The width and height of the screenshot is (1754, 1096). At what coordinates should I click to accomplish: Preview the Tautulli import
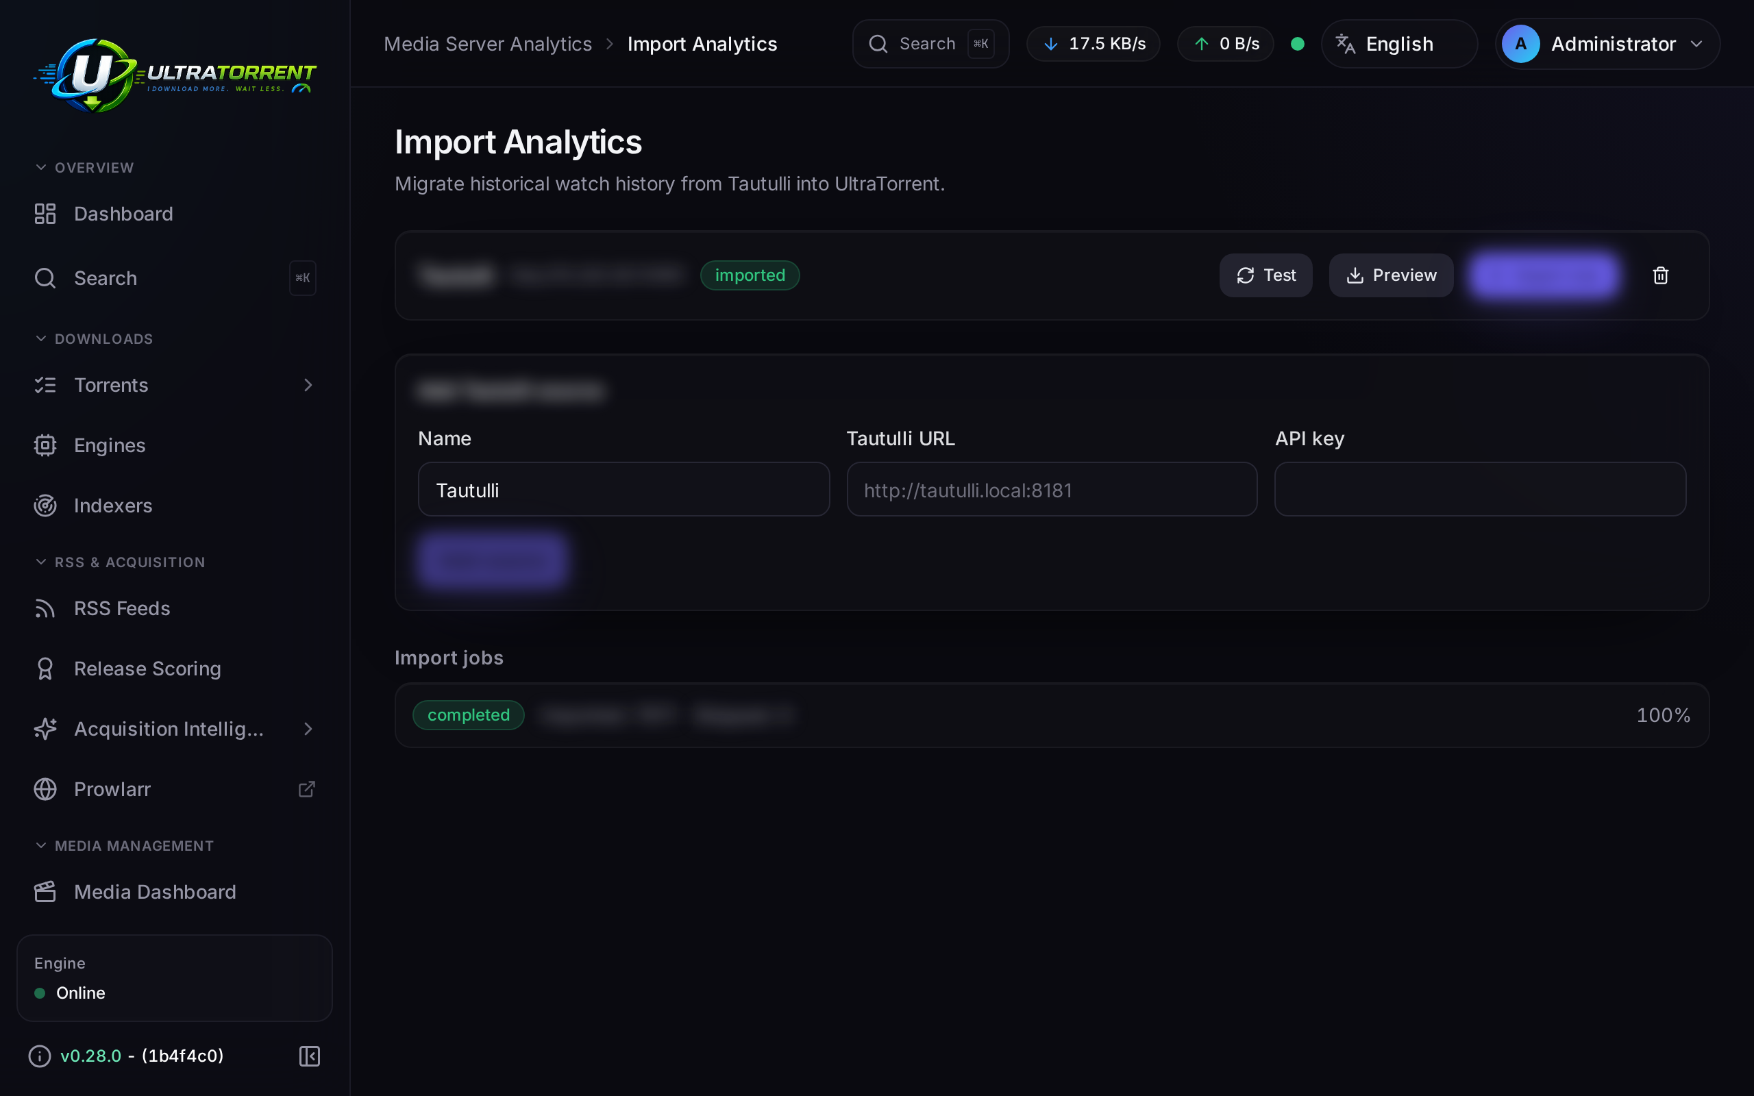[1391, 275]
